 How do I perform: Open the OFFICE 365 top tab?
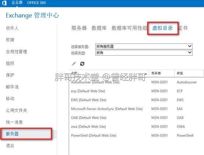tap(36, 3)
